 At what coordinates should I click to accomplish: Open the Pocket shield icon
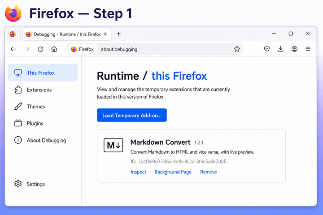267,49
